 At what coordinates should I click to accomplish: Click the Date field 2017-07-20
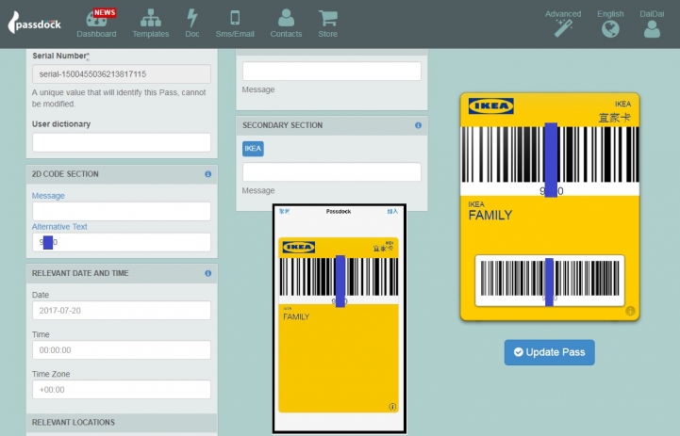click(x=122, y=311)
